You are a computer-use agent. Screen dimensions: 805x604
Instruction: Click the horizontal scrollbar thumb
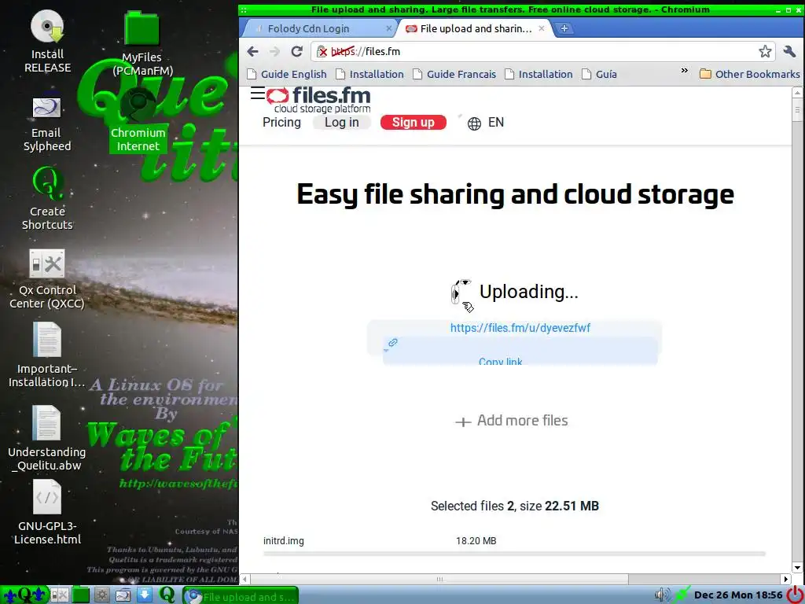(439, 579)
